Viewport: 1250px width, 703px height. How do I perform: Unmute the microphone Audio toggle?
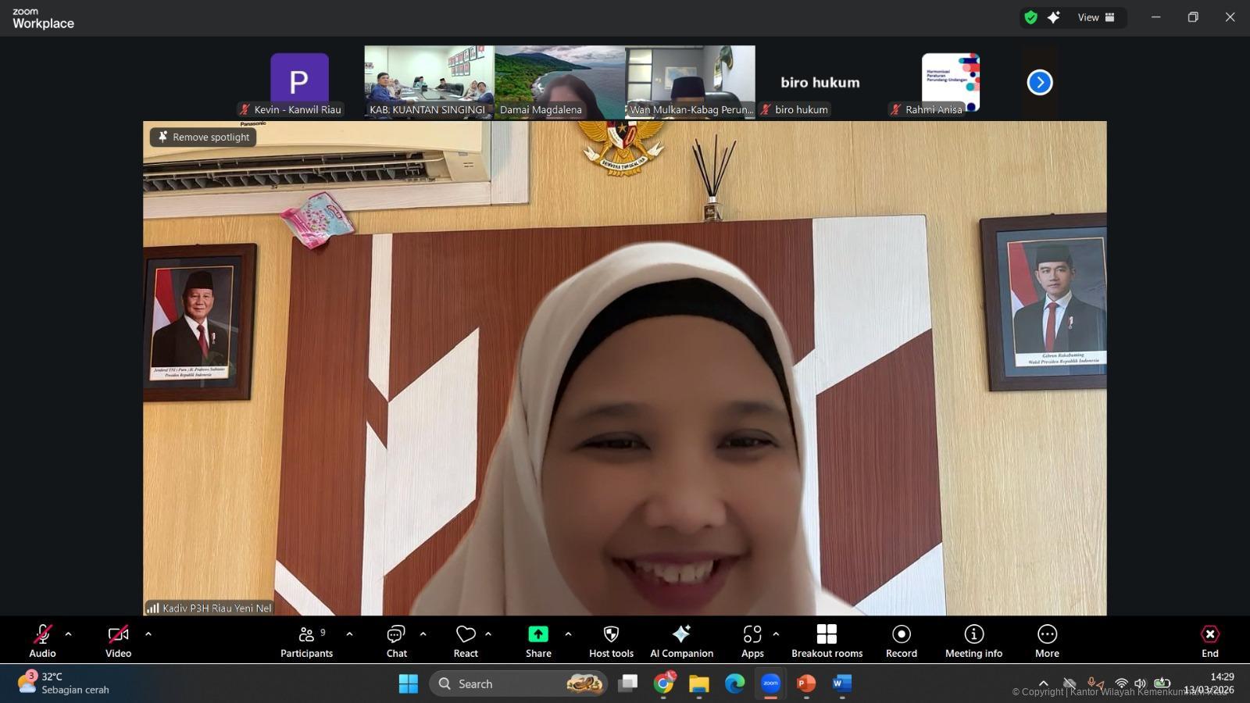(42, 641)
